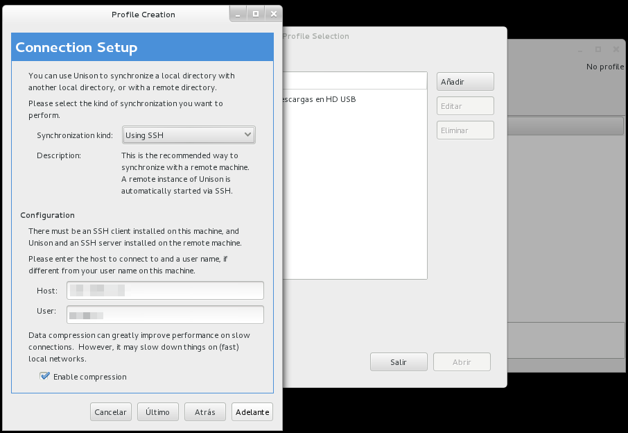This screenshot has width=628, height=433.
Task: Continue with the Adelante button
Action: tap(252, 412)
